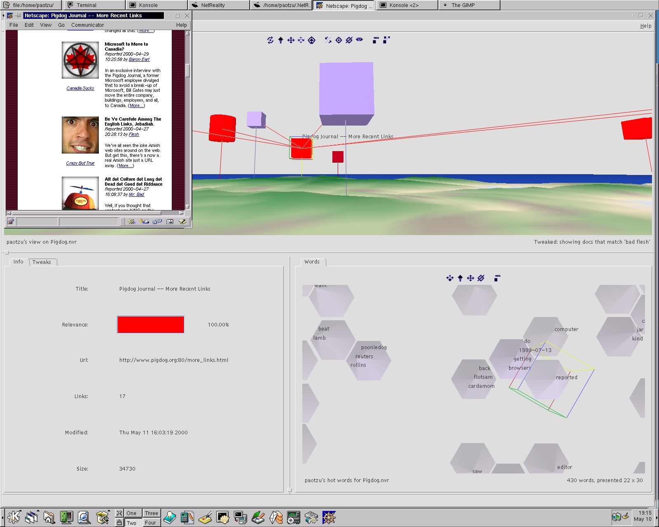Open Netscape Newsgroups from the component bar

(157, 222)
